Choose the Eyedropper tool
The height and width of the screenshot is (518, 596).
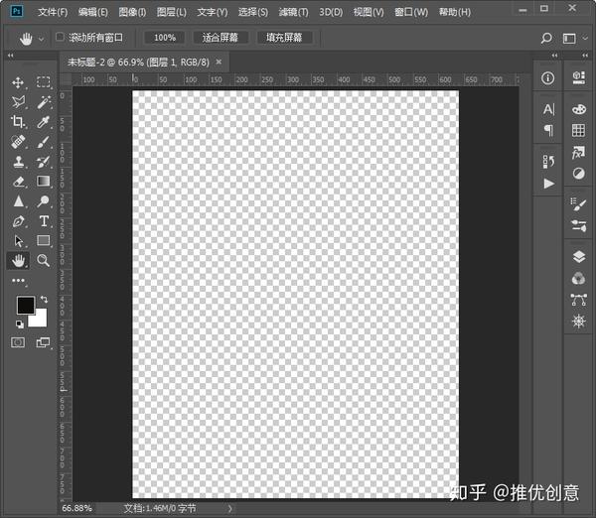(44, 122)
